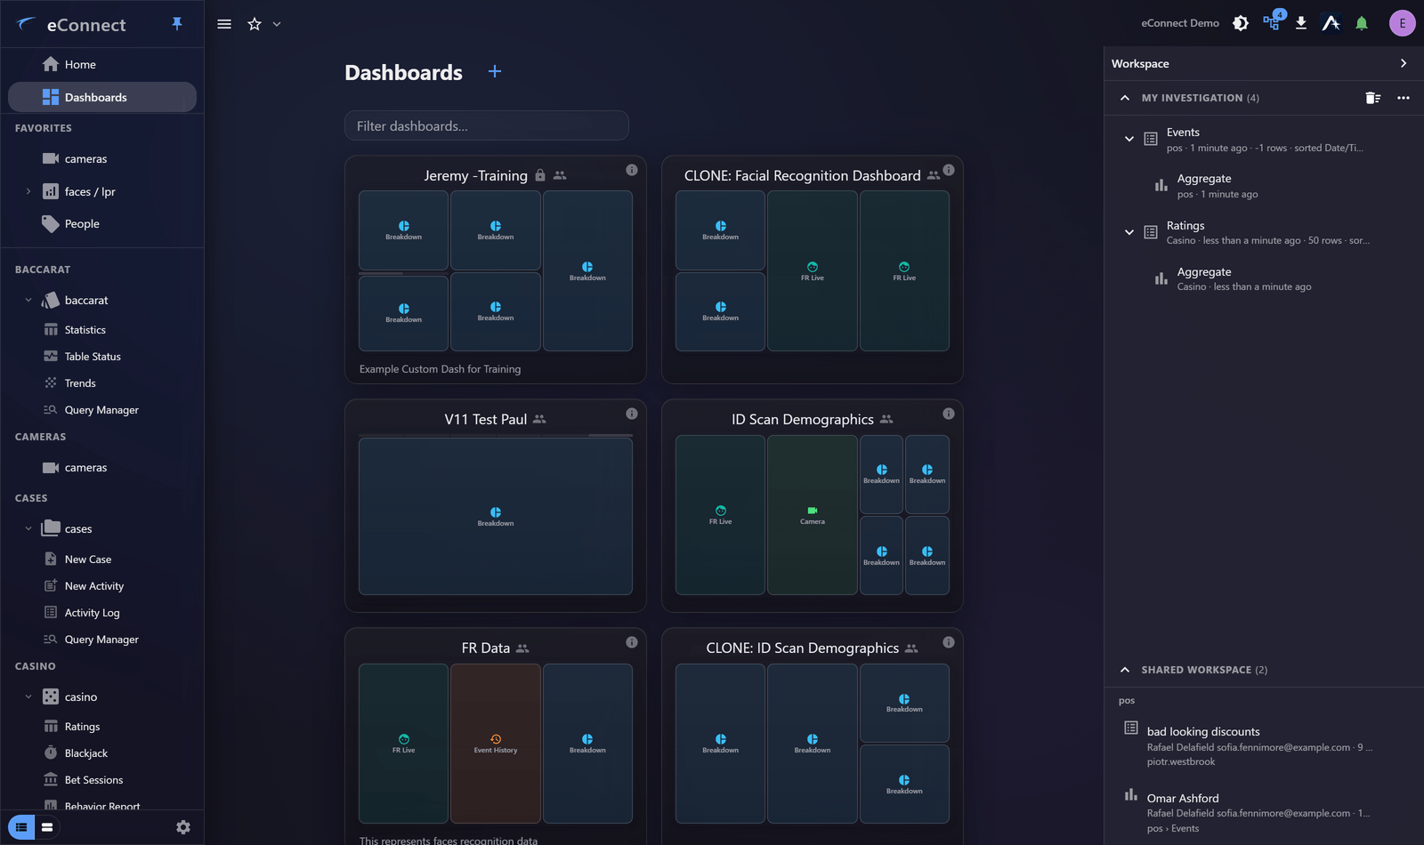Image resolution: width=1424 pixels, height=845 pixels.
Task: Collapse the baccarat tree node
Action: (28, 301)
